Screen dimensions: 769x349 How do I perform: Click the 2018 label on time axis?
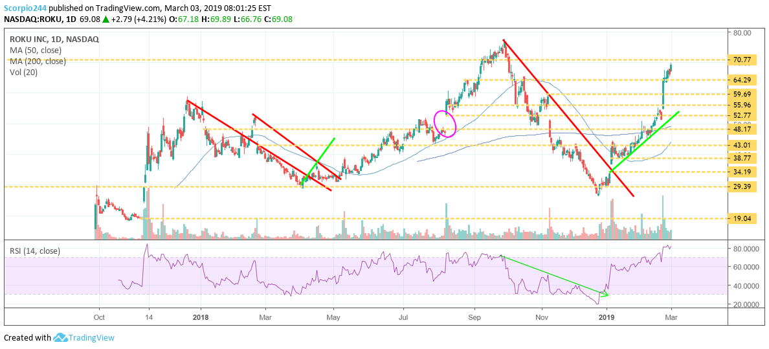[201, 317]
